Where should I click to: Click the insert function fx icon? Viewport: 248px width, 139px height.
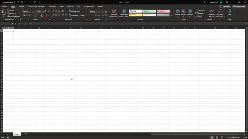(x=29, y=24)
